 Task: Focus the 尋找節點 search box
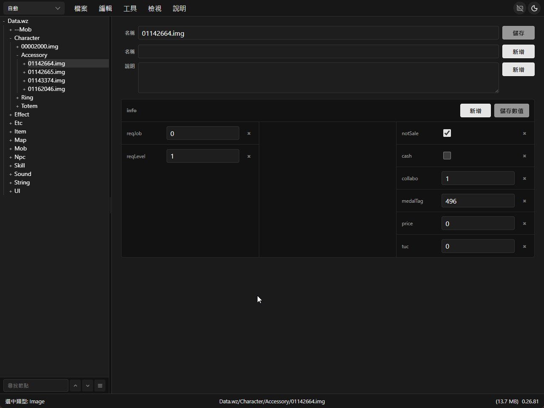tap(36, 385)
